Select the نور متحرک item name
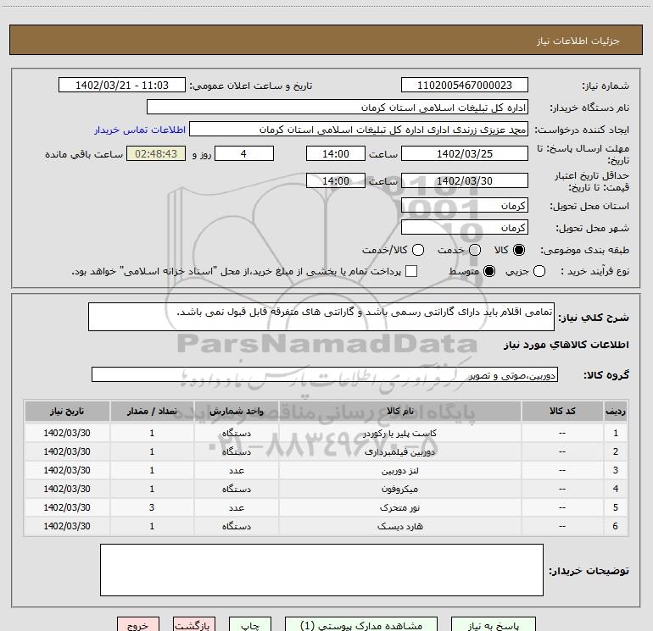653x631 pixels. 399,508
